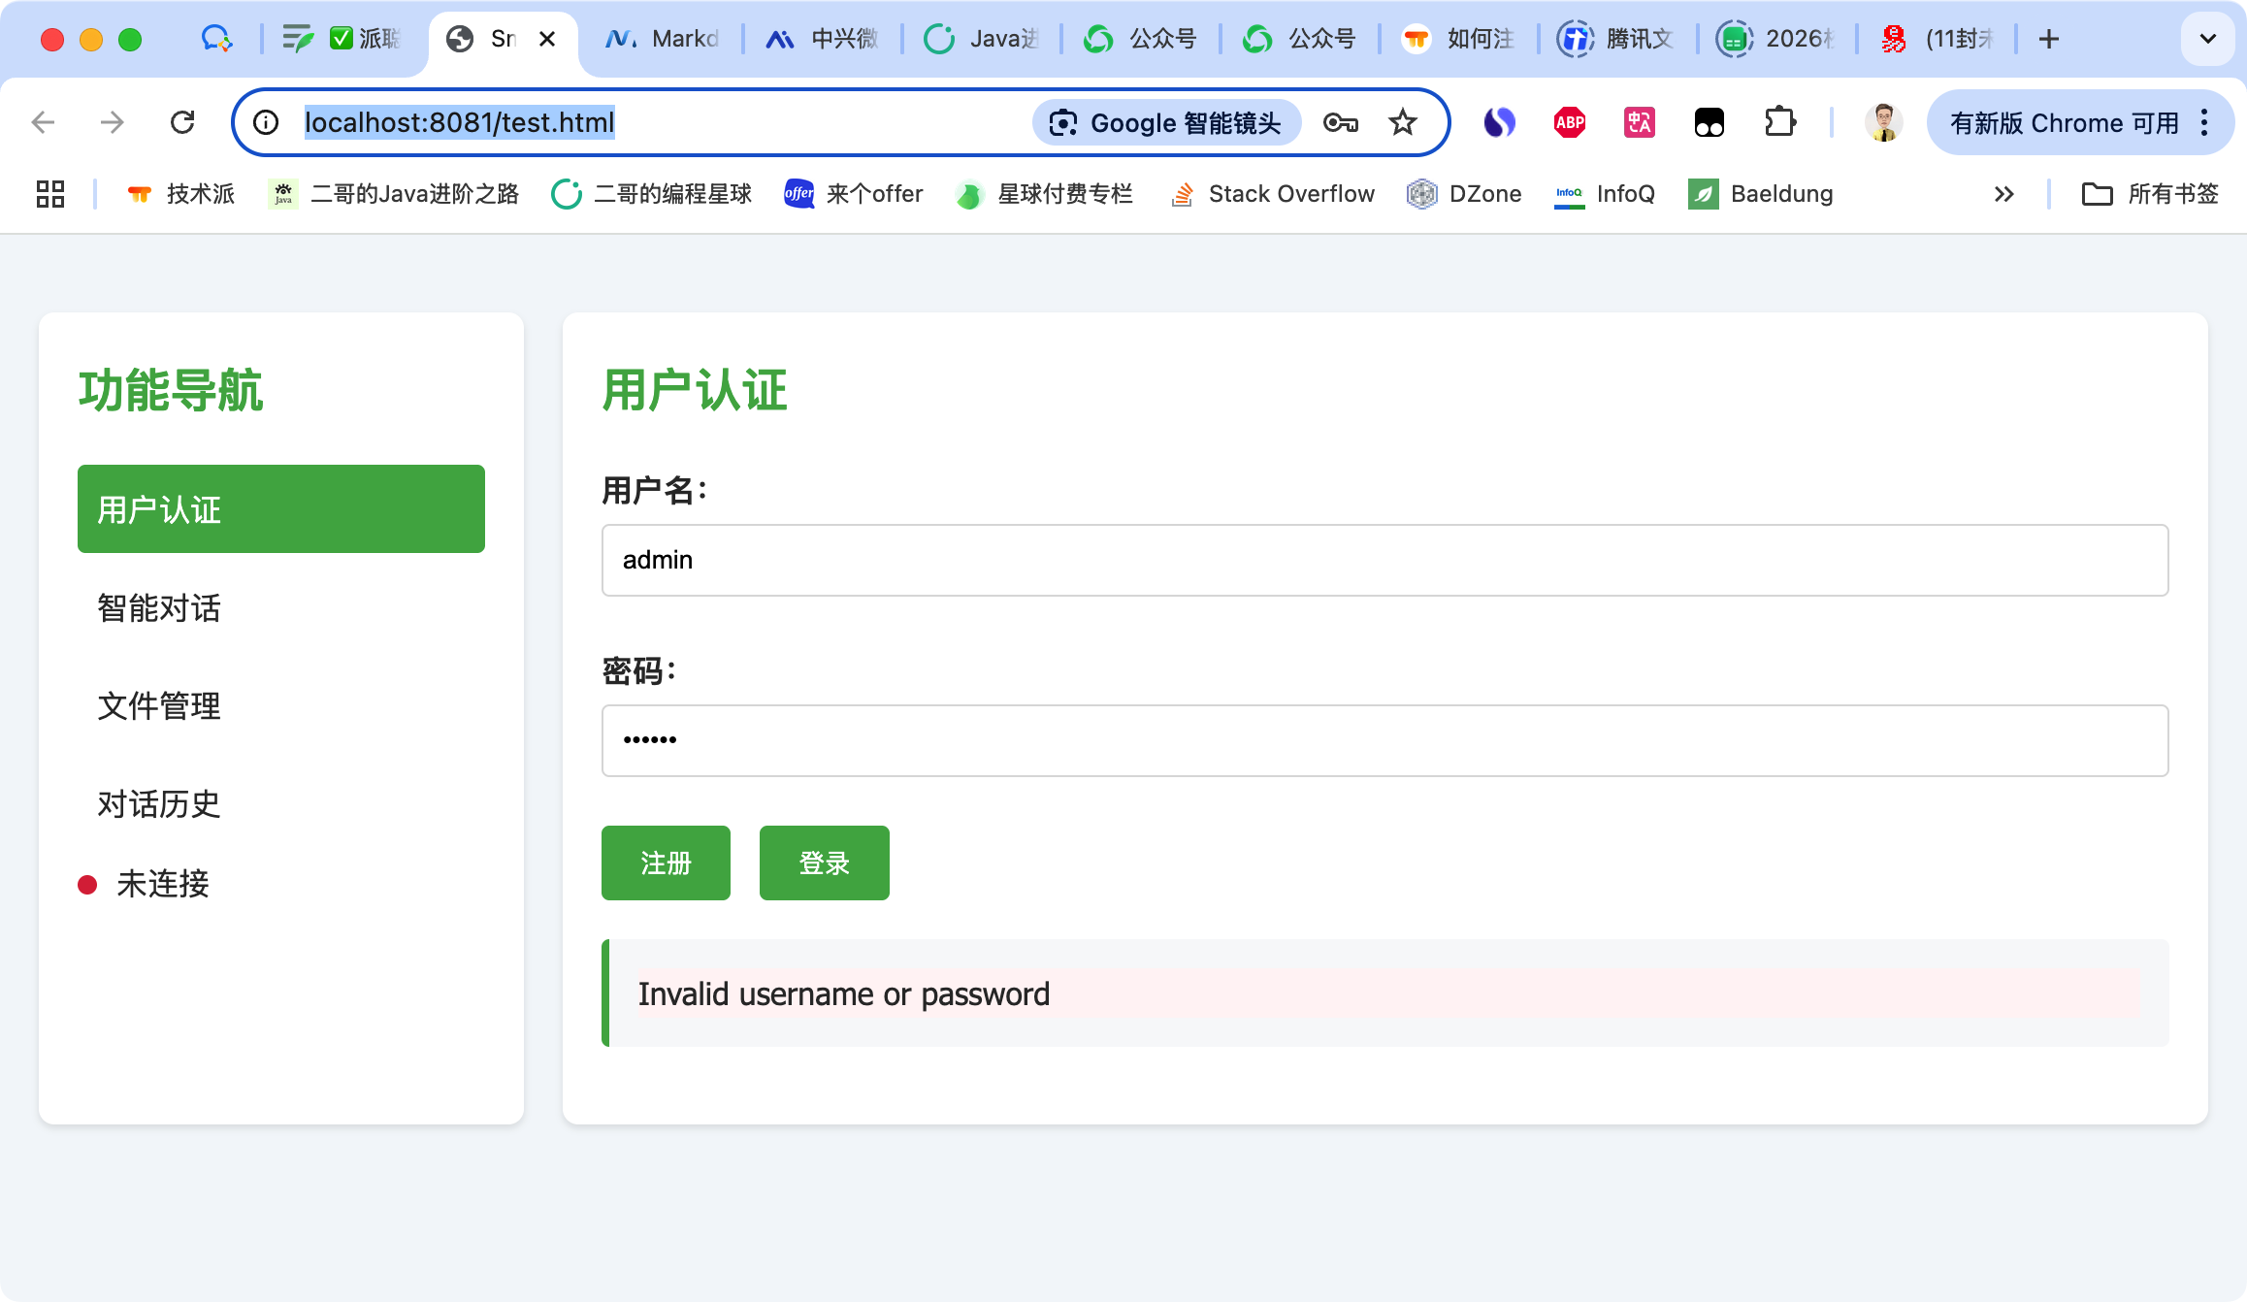The image size is (2247, 1302).
Task: Click the 密码 password field
Action: (1384, 740)
